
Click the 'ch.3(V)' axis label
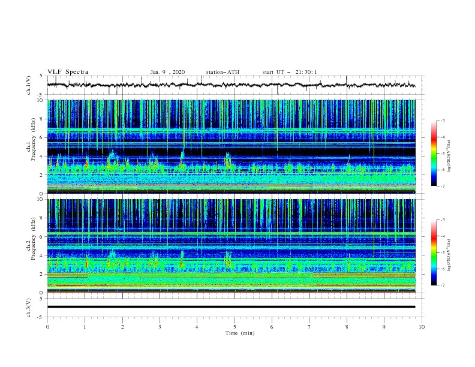click(29, 308)
